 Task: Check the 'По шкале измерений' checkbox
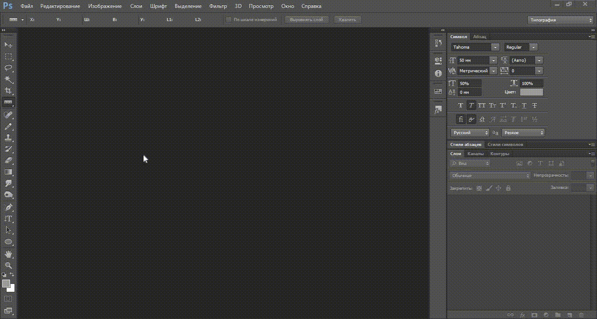229,20
